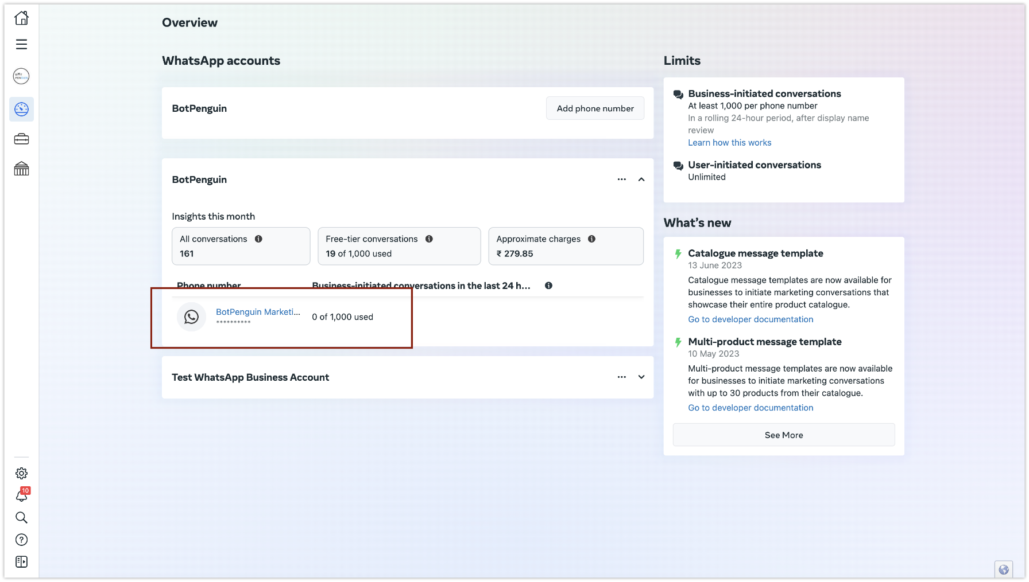Screen dimensions: 1029x582
Task: Open the hamburger menu
Action: [21, 44]
